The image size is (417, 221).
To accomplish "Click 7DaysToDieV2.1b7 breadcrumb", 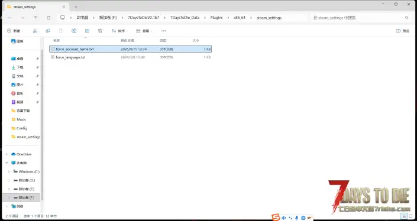I will (x=143, y=18).
